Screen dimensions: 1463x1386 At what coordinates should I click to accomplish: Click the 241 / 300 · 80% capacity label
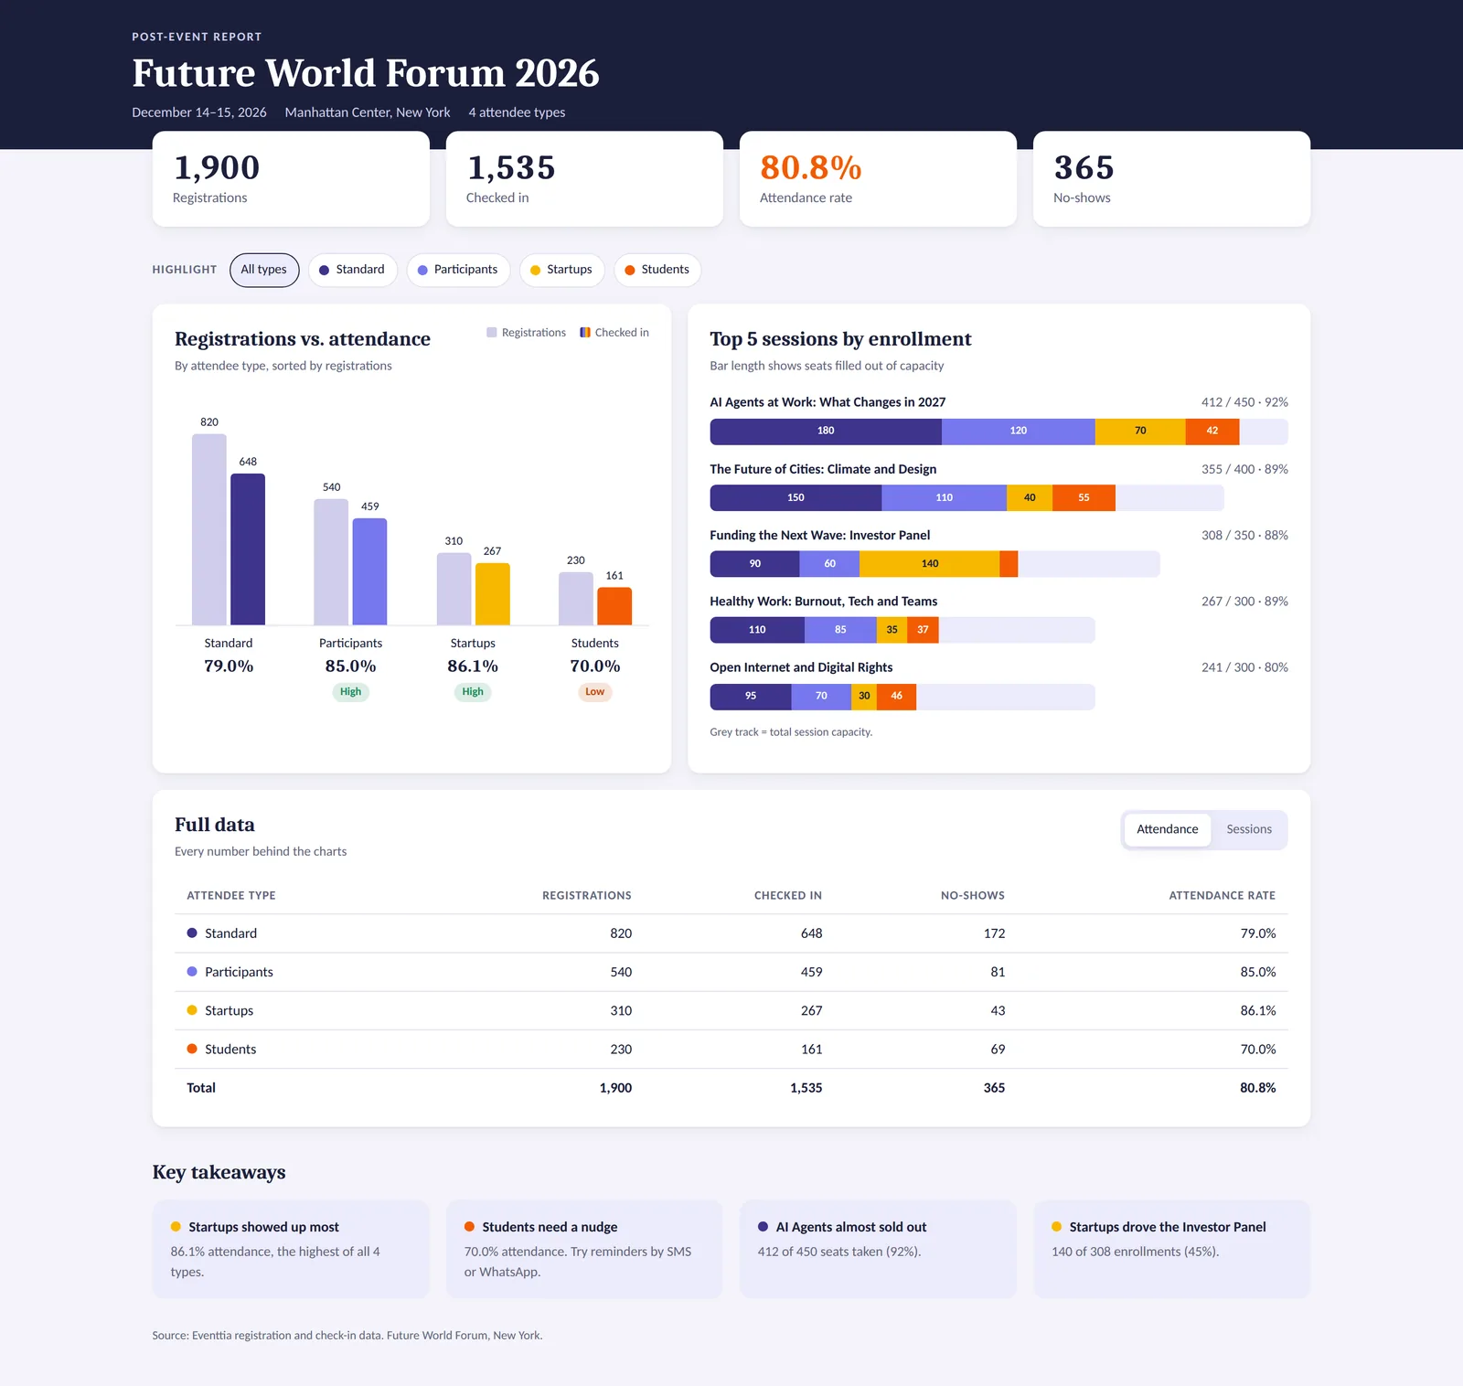coord(1244,667)
